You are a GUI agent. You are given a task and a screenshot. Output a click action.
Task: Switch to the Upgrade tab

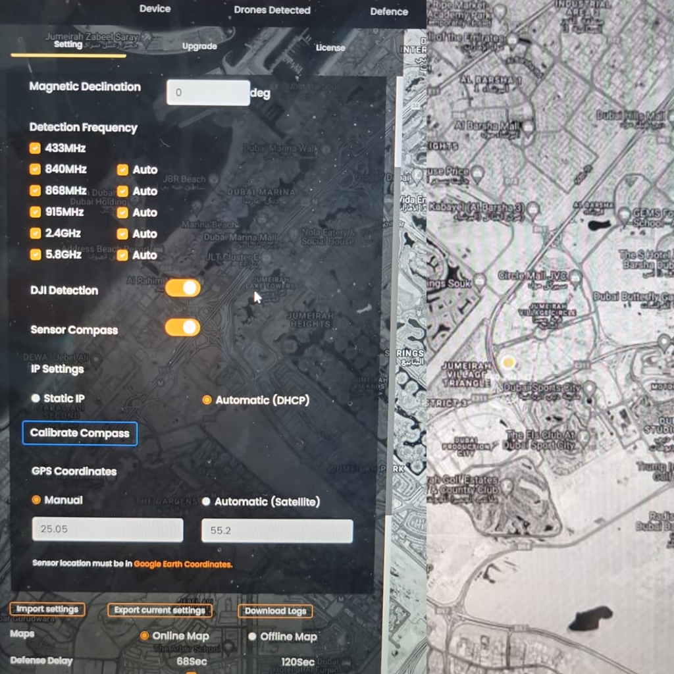199,46
